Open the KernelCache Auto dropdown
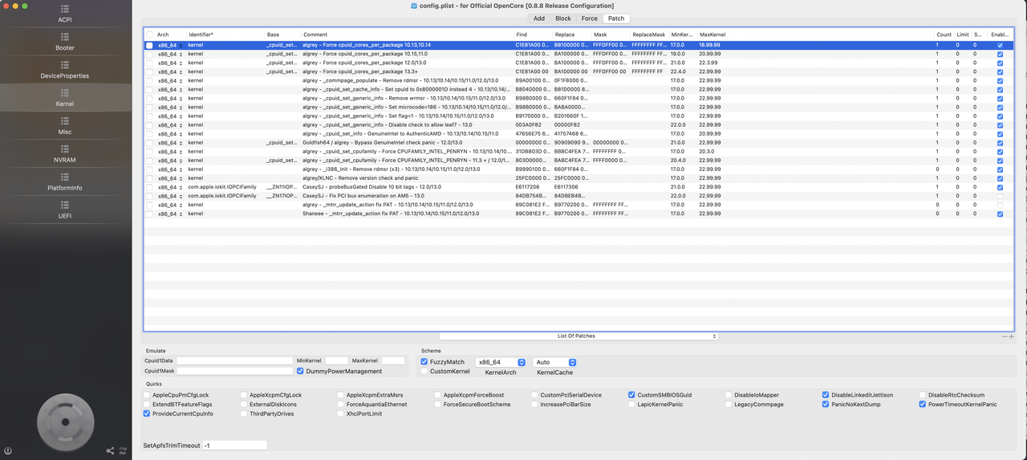Image resolution: width=1027 pixels, height=460 pixels. click(x=554, y=362)
